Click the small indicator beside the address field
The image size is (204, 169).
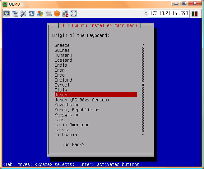pyautogui.click(x=146, y=14)
